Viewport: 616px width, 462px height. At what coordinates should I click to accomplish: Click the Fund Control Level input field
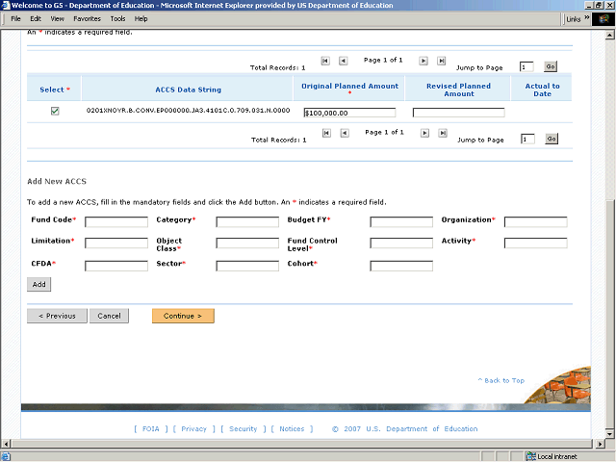click(x=401, y=243)
